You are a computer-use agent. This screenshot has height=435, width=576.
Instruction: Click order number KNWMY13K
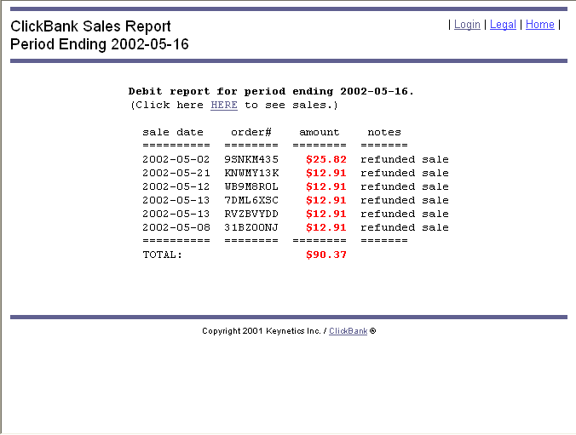tap(251, 173)
